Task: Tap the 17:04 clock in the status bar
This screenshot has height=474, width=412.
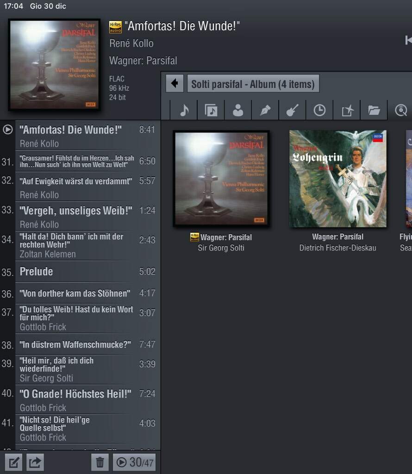Action: (13, 6)
